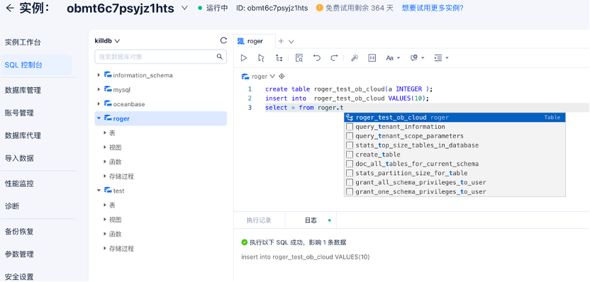Screen dimensions: 590x282
Task: Switch to the 日志 tab
Action: click(x=311, y=220)
